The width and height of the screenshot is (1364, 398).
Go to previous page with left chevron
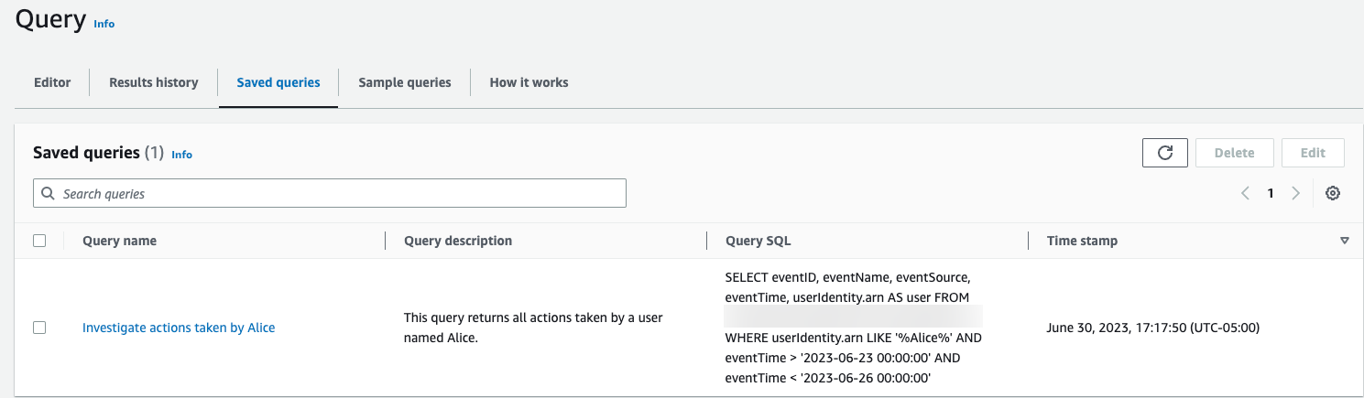1245,193
